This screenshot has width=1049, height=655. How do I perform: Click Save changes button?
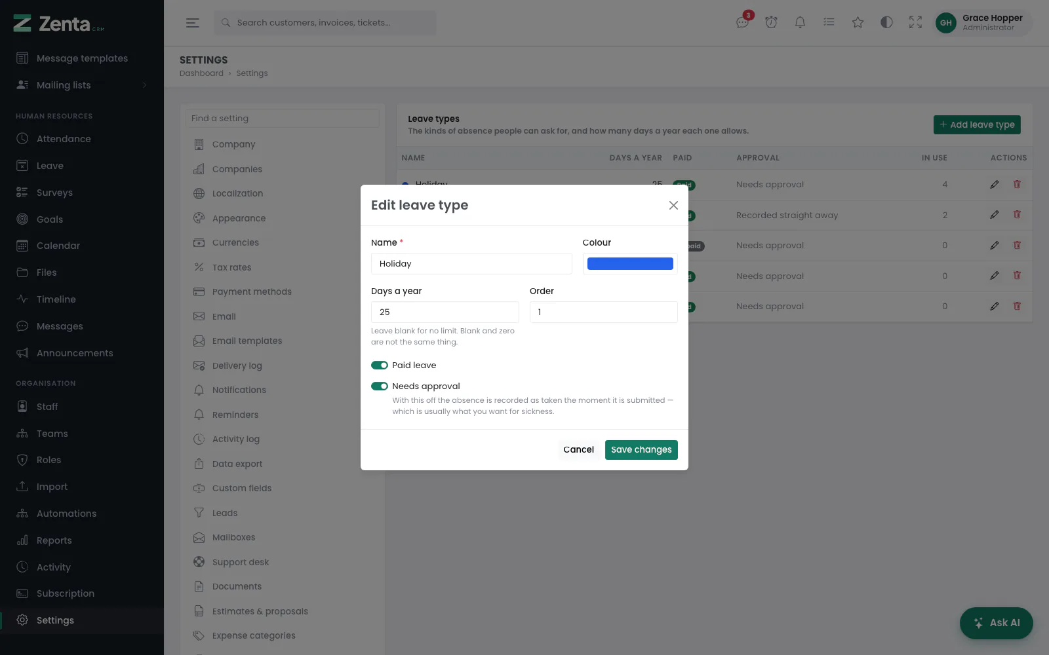tap(641, 450)
